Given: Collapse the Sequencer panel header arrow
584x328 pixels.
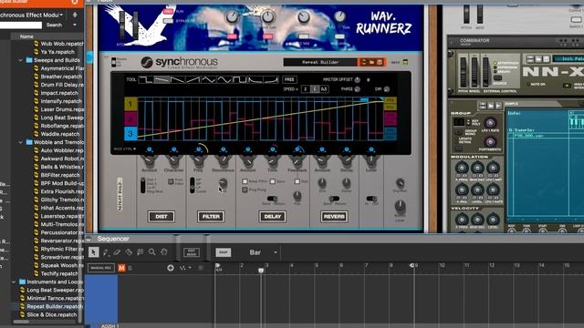Looking at the screenshot, I should coord(89,239).
